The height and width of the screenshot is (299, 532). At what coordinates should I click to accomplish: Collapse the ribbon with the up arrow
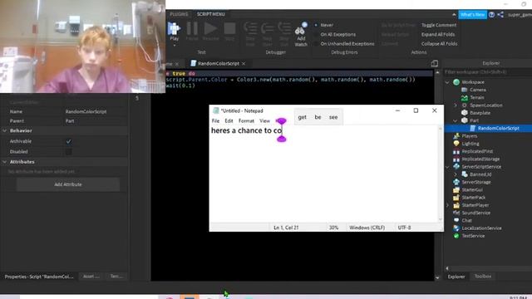[454, 15]
